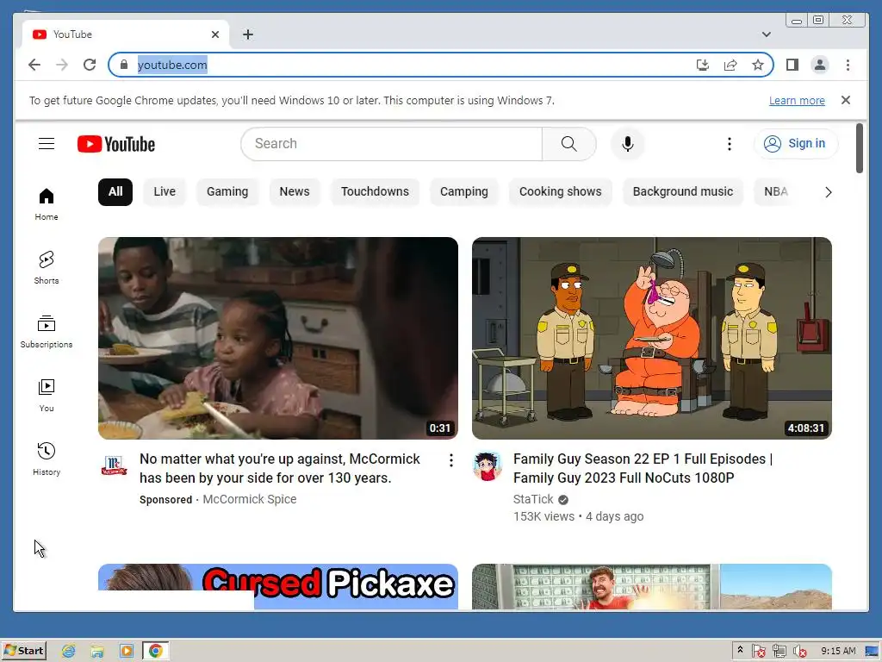Viewport: 882px width, 662px height.
Task: Open McCormick ad title link
Action: (280, 468)
